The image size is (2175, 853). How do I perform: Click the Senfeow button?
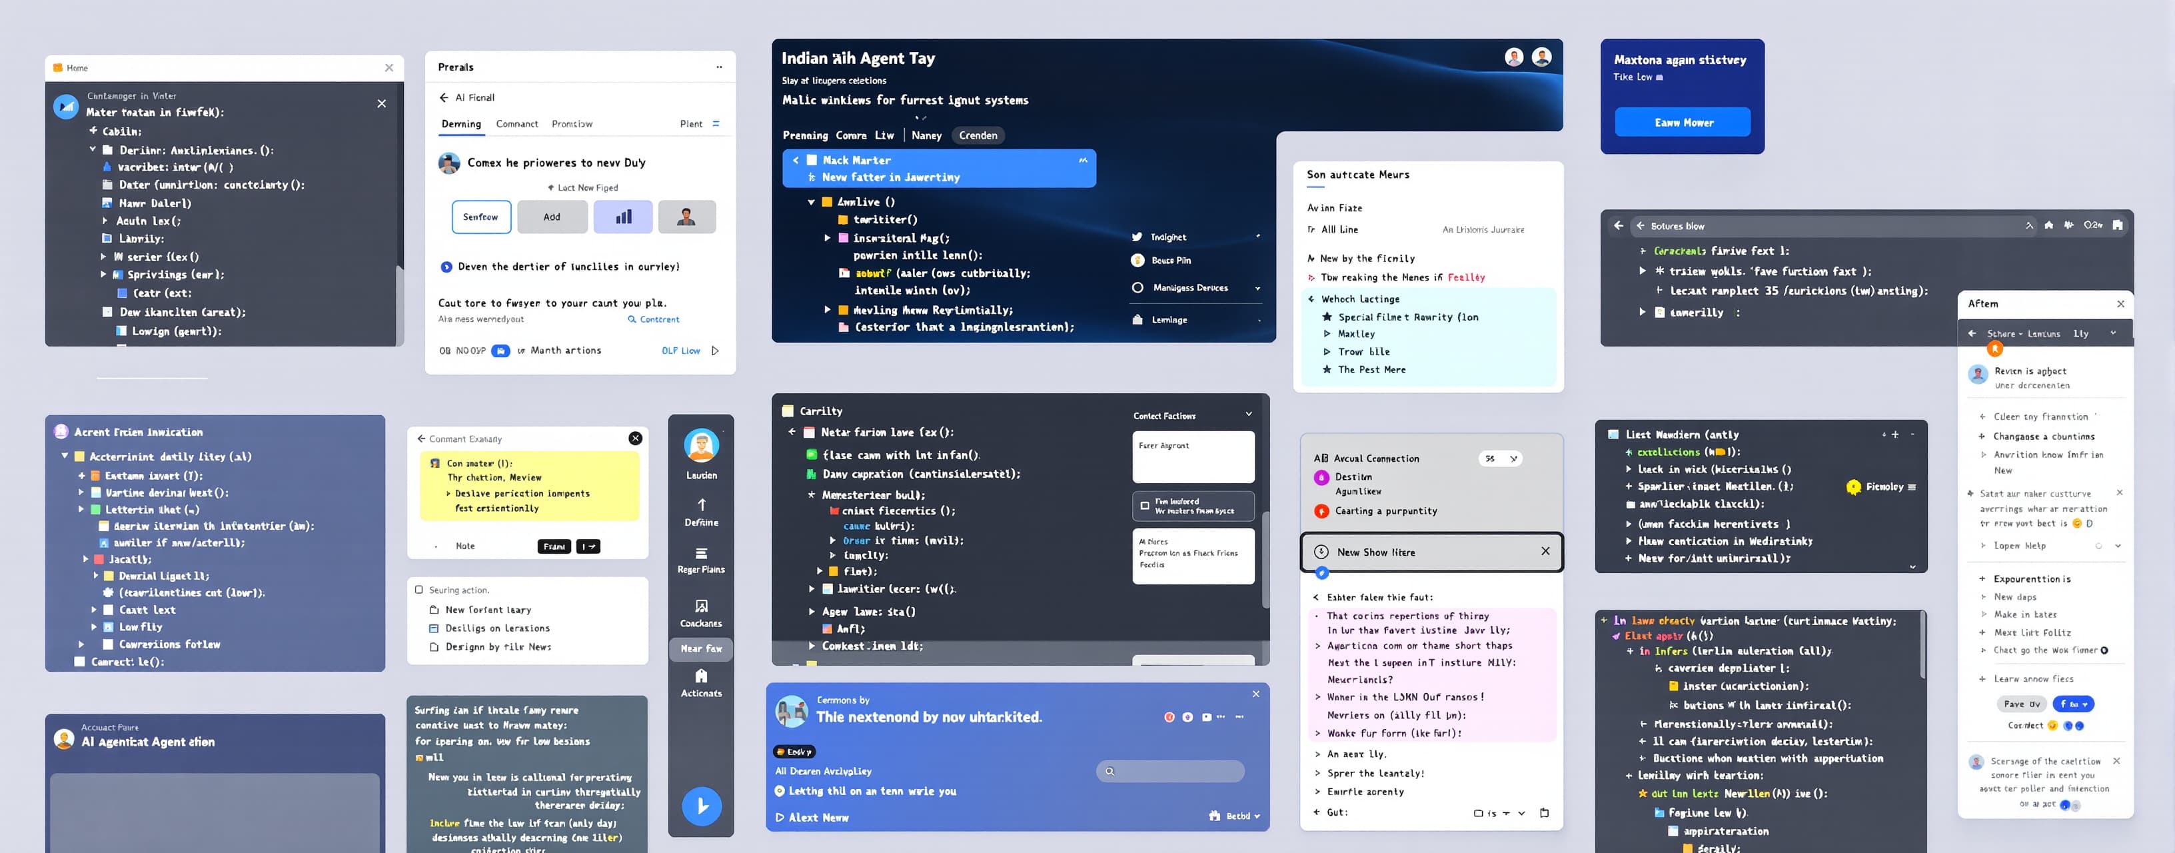[481, 217]
